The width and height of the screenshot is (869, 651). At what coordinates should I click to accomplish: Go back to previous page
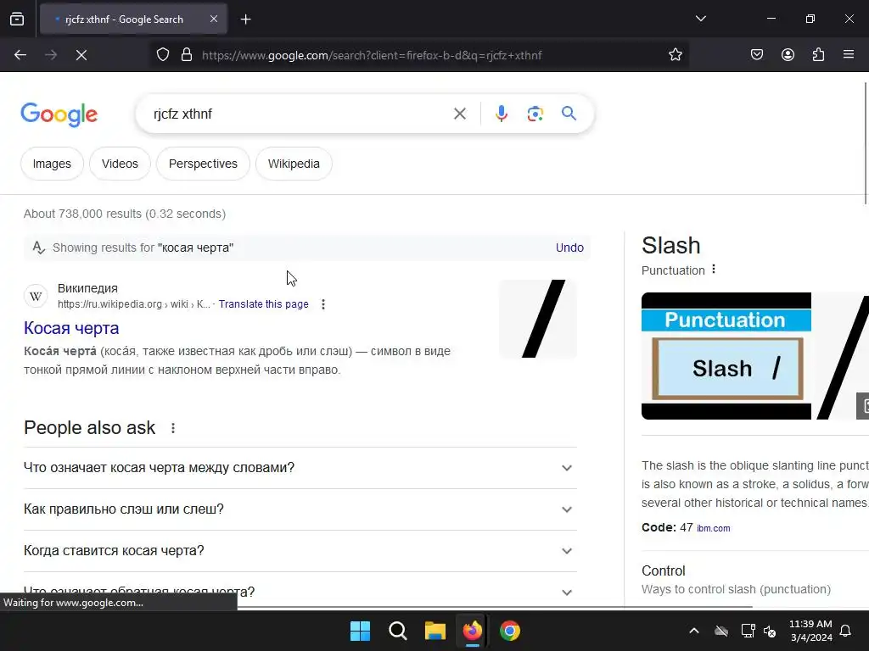(20, 55)
